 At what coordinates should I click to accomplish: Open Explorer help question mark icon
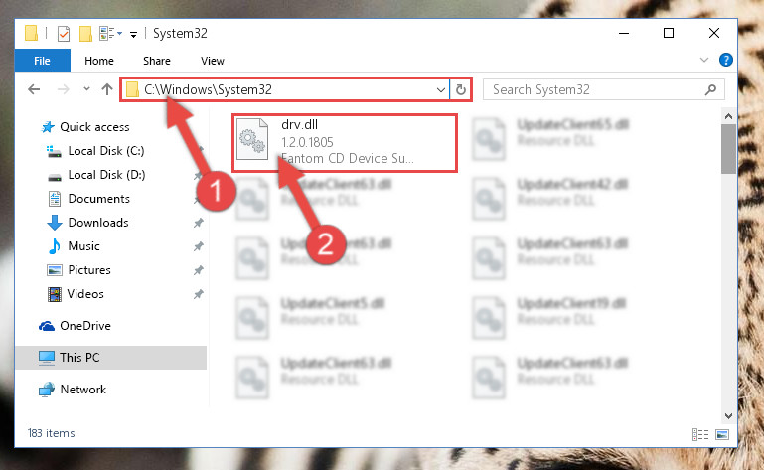[725, 60]
